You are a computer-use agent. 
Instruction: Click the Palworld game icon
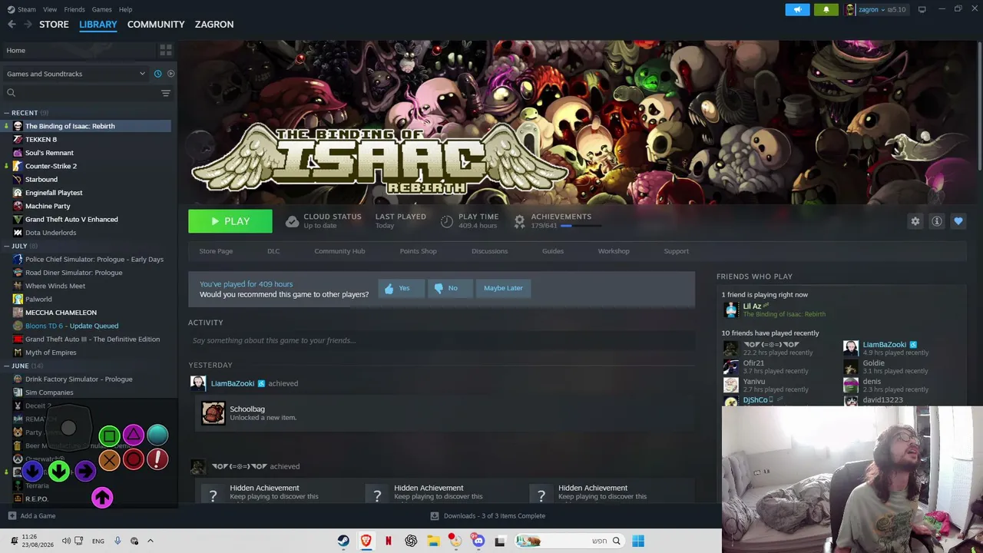(x=18, y=299)
